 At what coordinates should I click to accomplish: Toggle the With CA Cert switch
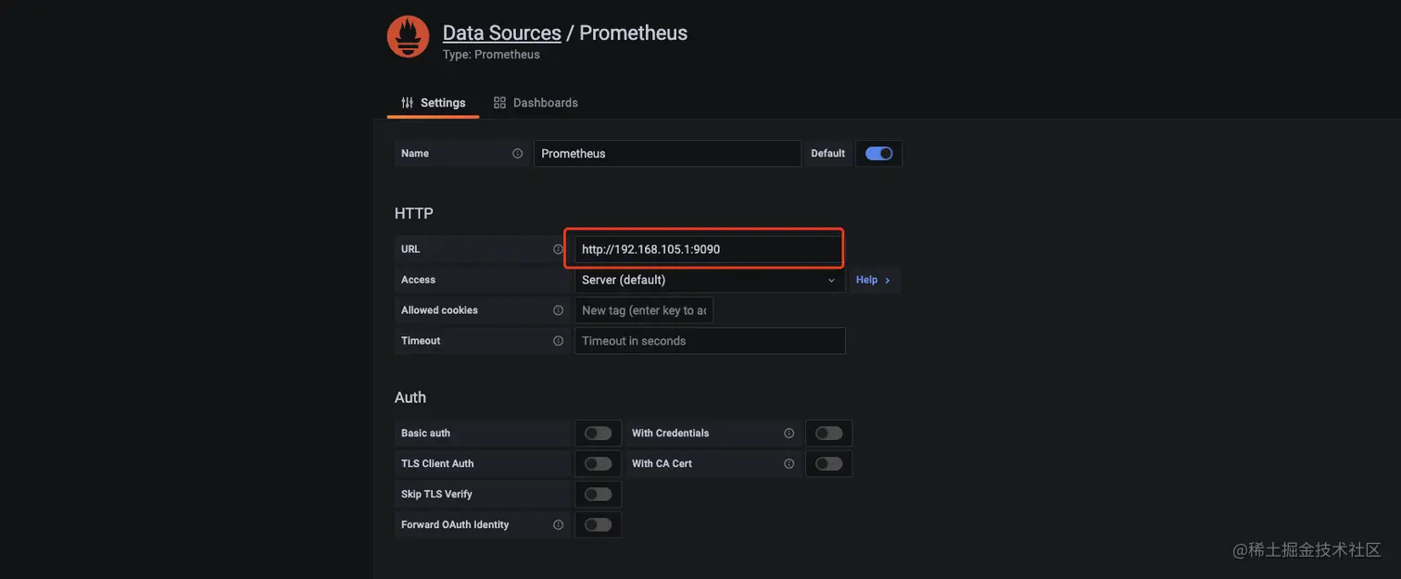point(828,464)
